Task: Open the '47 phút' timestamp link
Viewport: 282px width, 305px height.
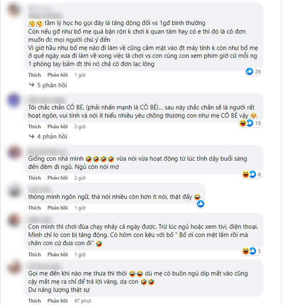Action: [x=83, y=301]
